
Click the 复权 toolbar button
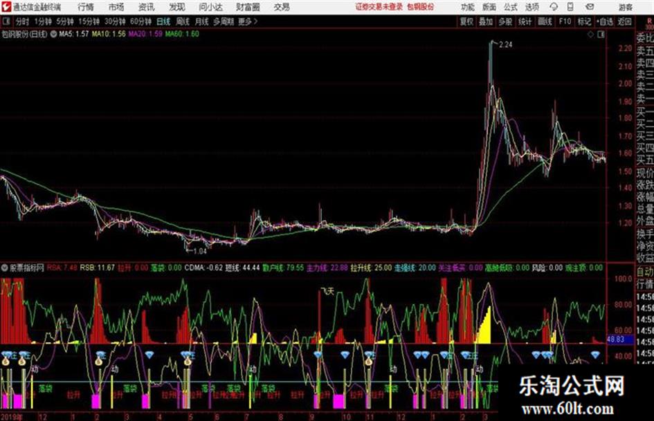click(x=466, y=21)
